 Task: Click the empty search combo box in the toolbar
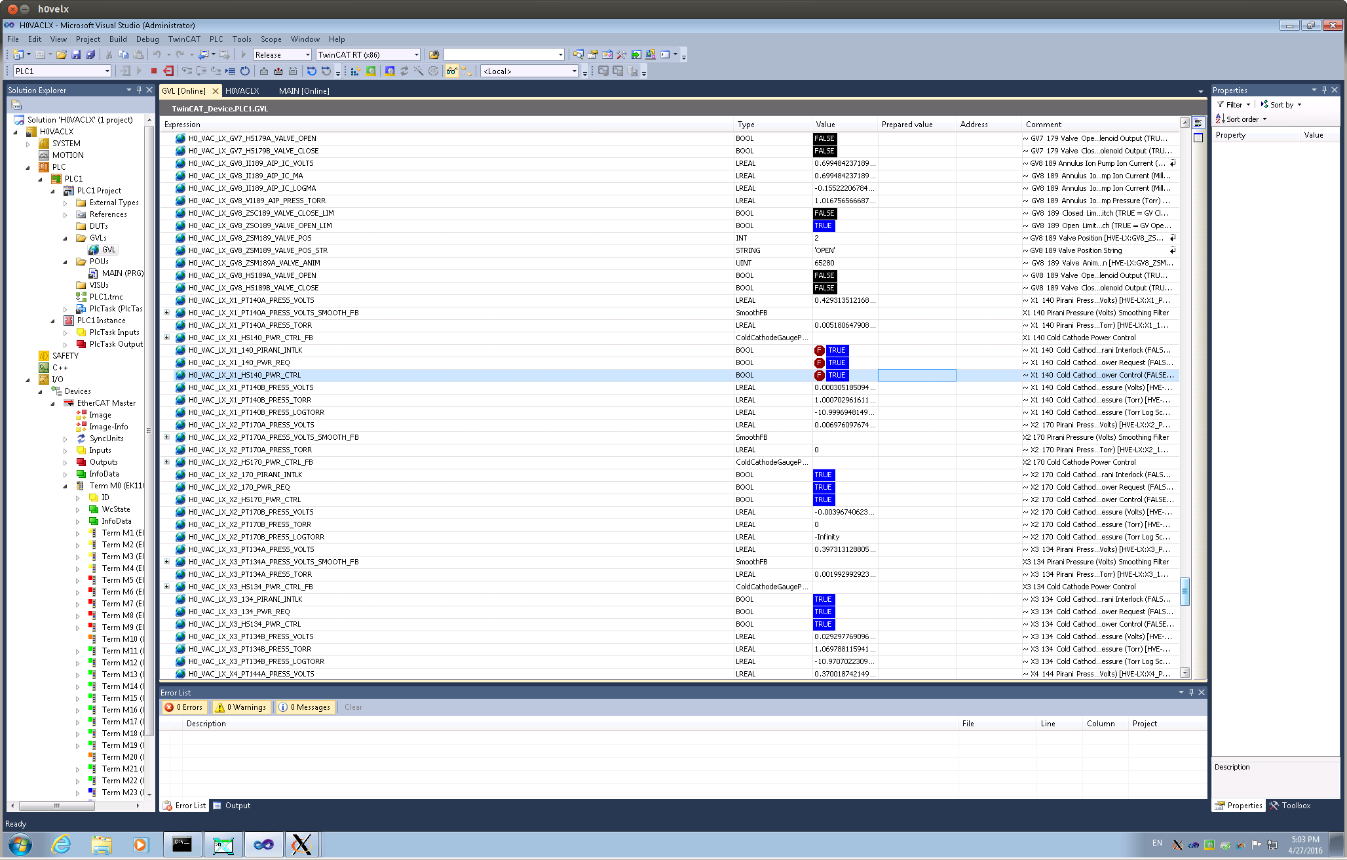[x=504, y=54]
